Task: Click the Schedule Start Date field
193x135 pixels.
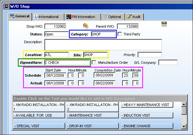Action: pos(55,75)
